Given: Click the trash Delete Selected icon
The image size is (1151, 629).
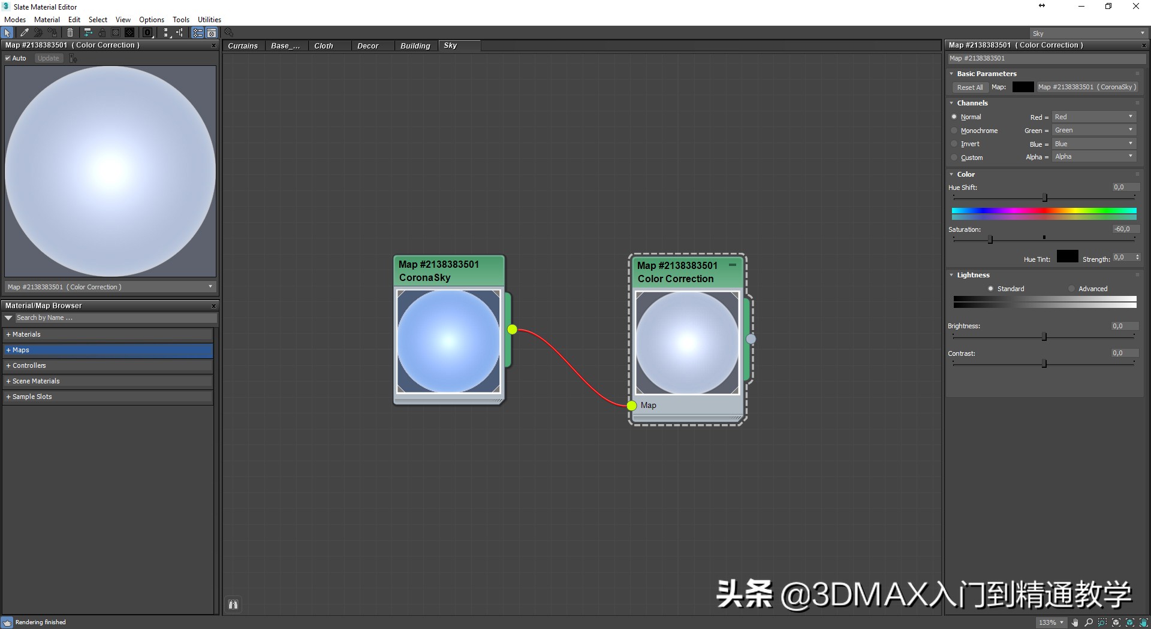Looking at the screenshot, I should (70, 33).
